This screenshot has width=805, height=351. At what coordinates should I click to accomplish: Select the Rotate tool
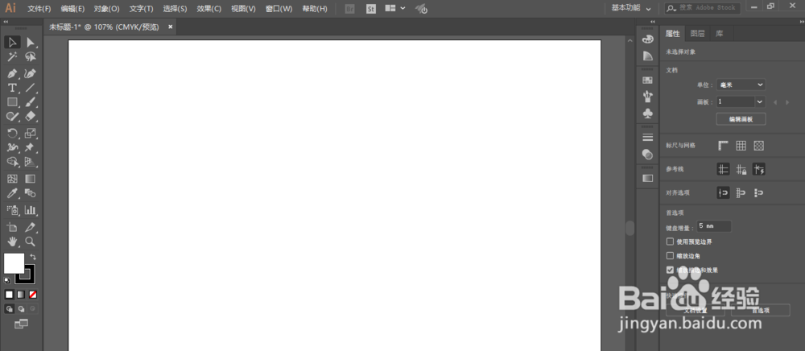coord(12,134)
